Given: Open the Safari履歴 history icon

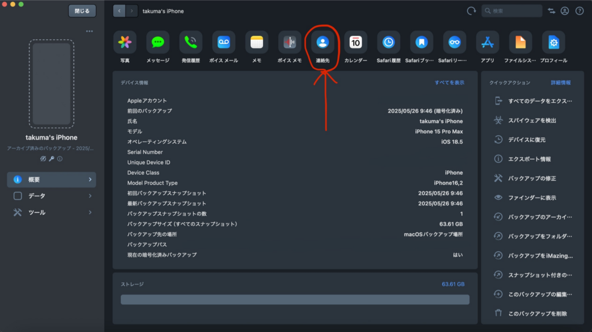Looking at the screenshot, I should pos(388,42).
